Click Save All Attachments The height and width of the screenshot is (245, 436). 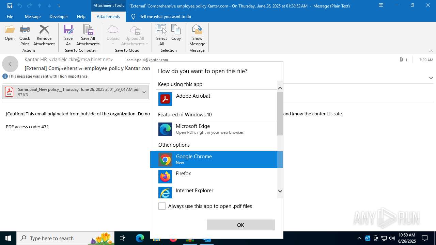(x=88, y=35)
